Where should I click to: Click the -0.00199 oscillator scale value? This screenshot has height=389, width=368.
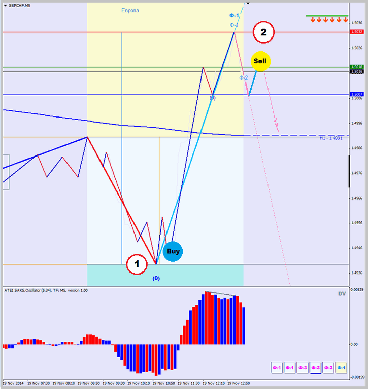357,377
